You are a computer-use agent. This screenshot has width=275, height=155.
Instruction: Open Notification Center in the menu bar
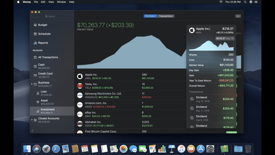[256, 2]
